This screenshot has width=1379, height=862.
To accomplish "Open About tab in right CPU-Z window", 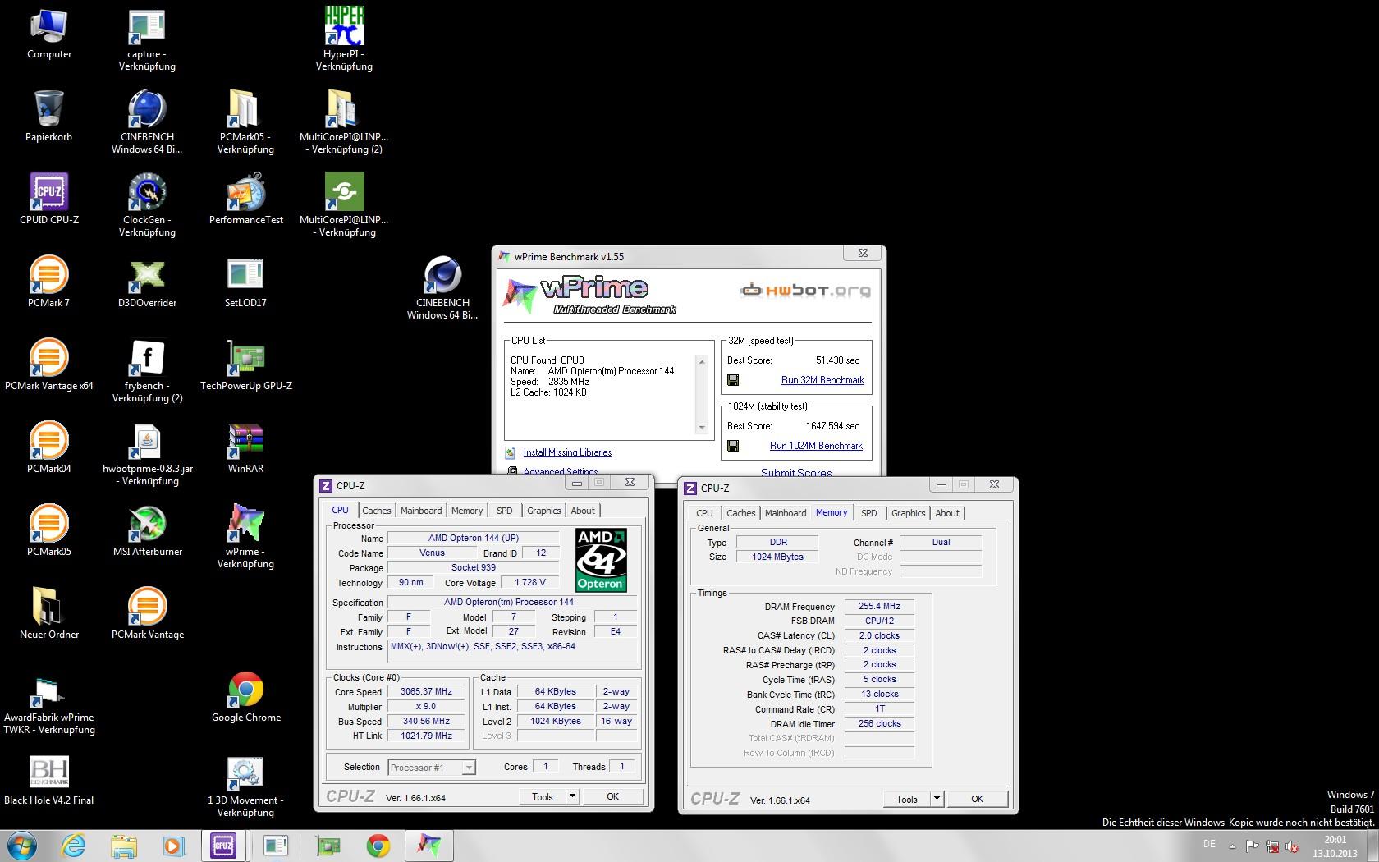I will (947, 513).
